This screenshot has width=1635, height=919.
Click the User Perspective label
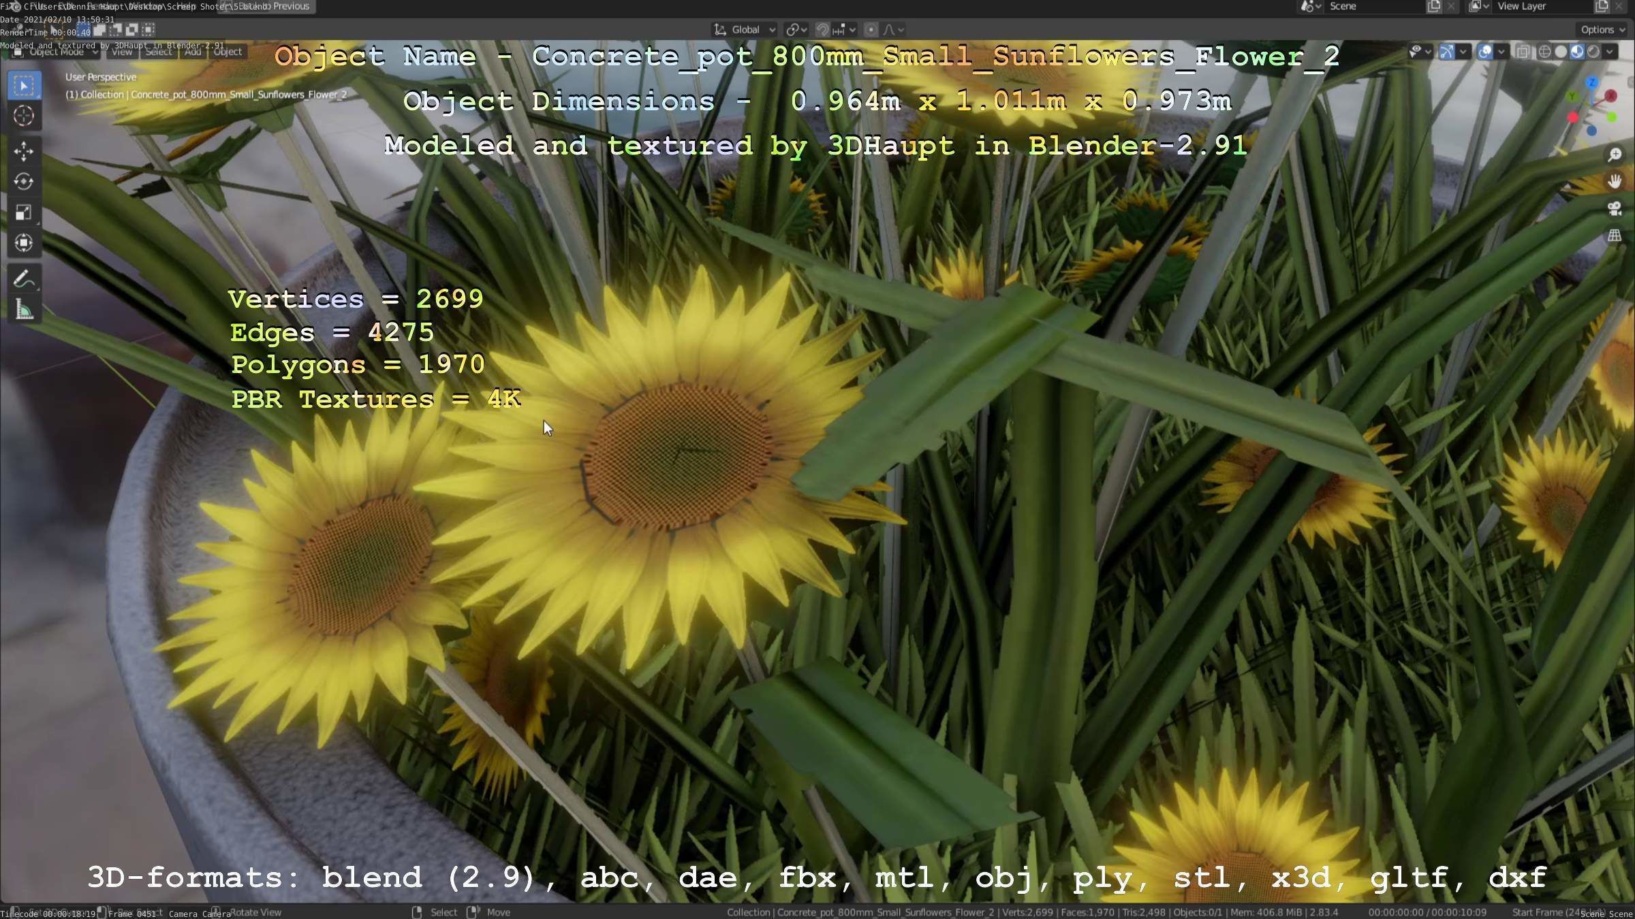pyautogui.click(x=101, y=78)
